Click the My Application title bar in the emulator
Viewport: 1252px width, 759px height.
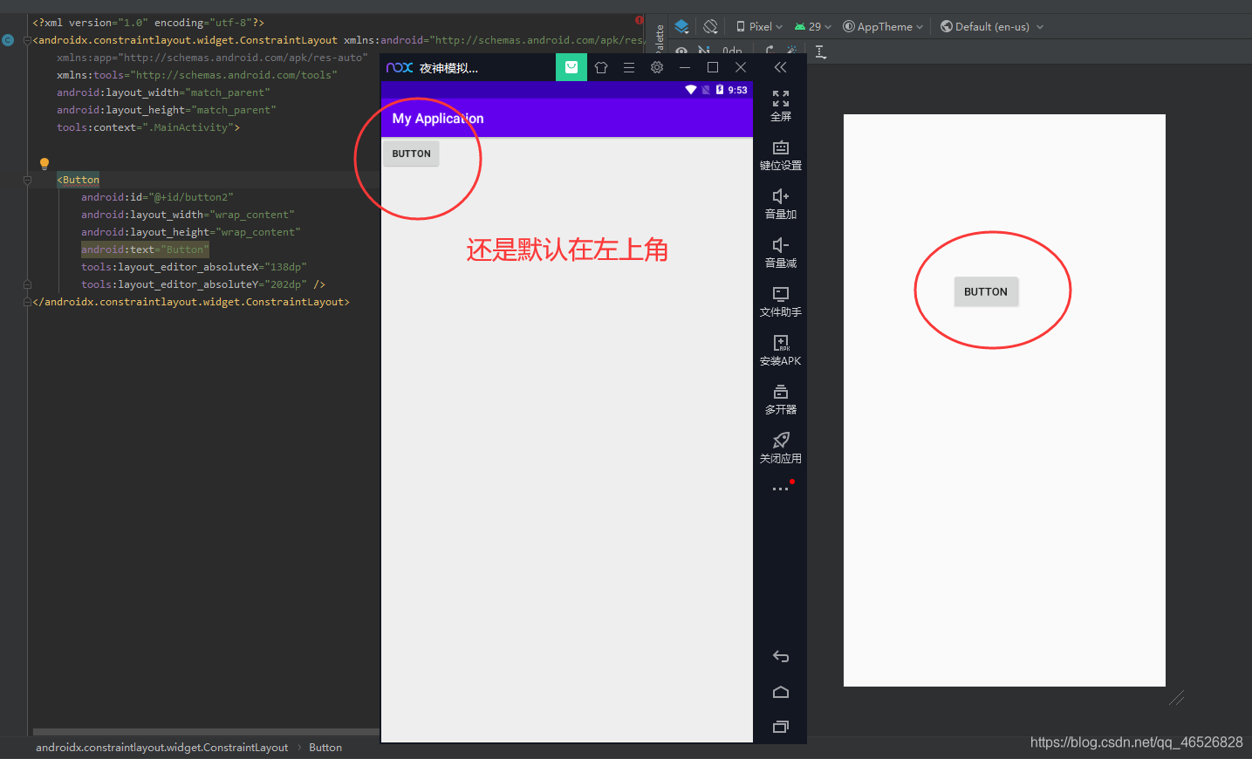(567, 118)
